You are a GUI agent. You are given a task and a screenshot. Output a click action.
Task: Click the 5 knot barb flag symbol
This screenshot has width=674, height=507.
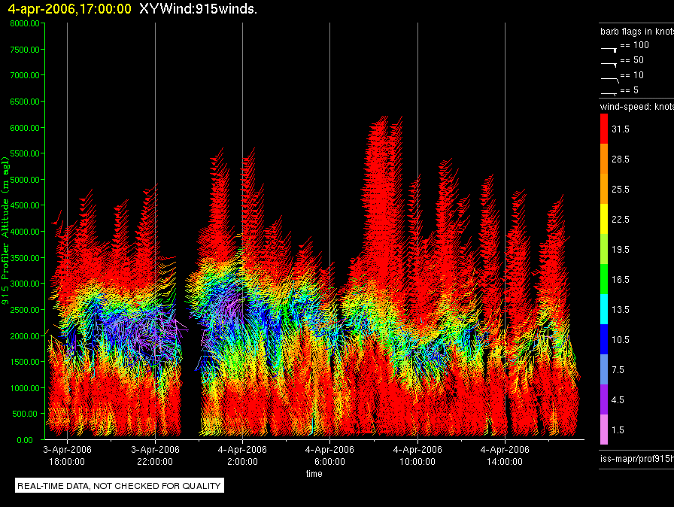tap(609, 93)
